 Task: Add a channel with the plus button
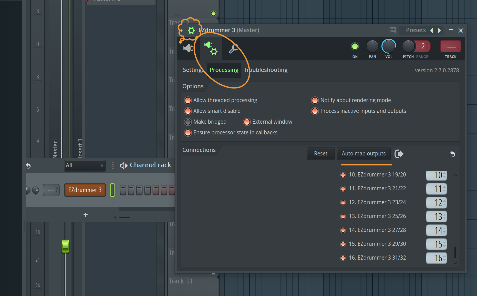pos(86,215)
